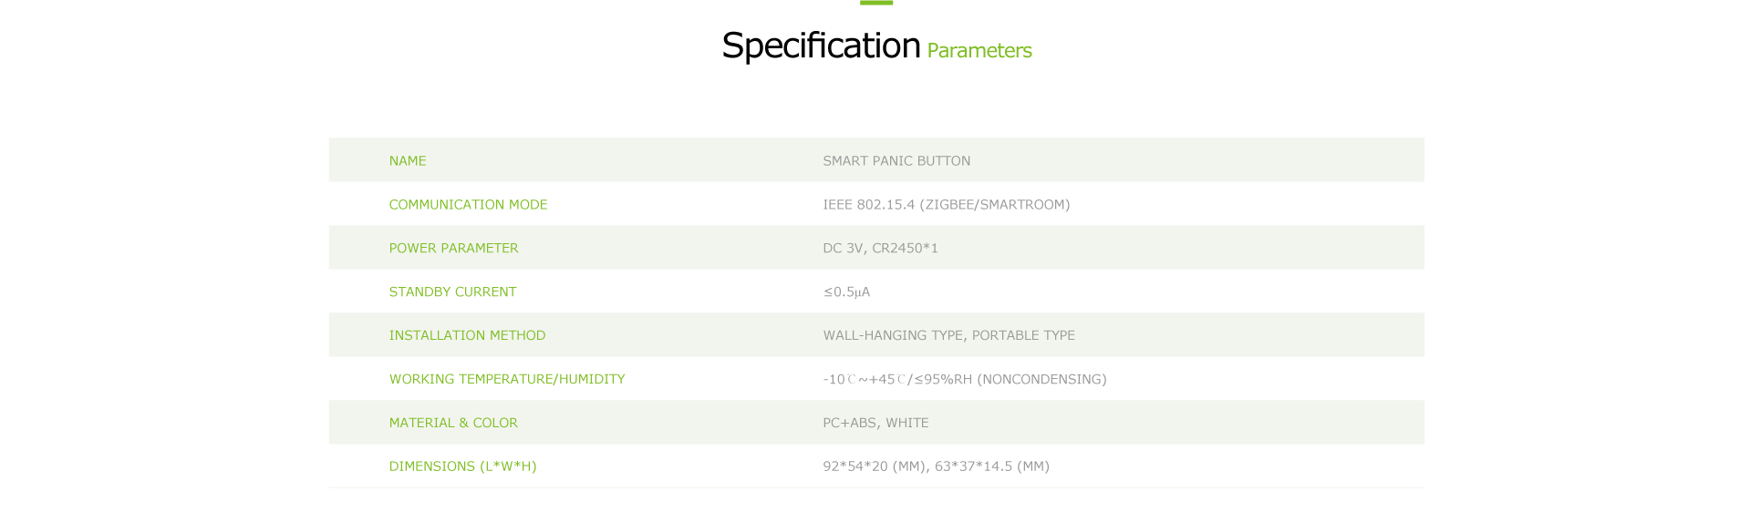
Task: Click the green Parameters subtitle
Action: (979, 51)
